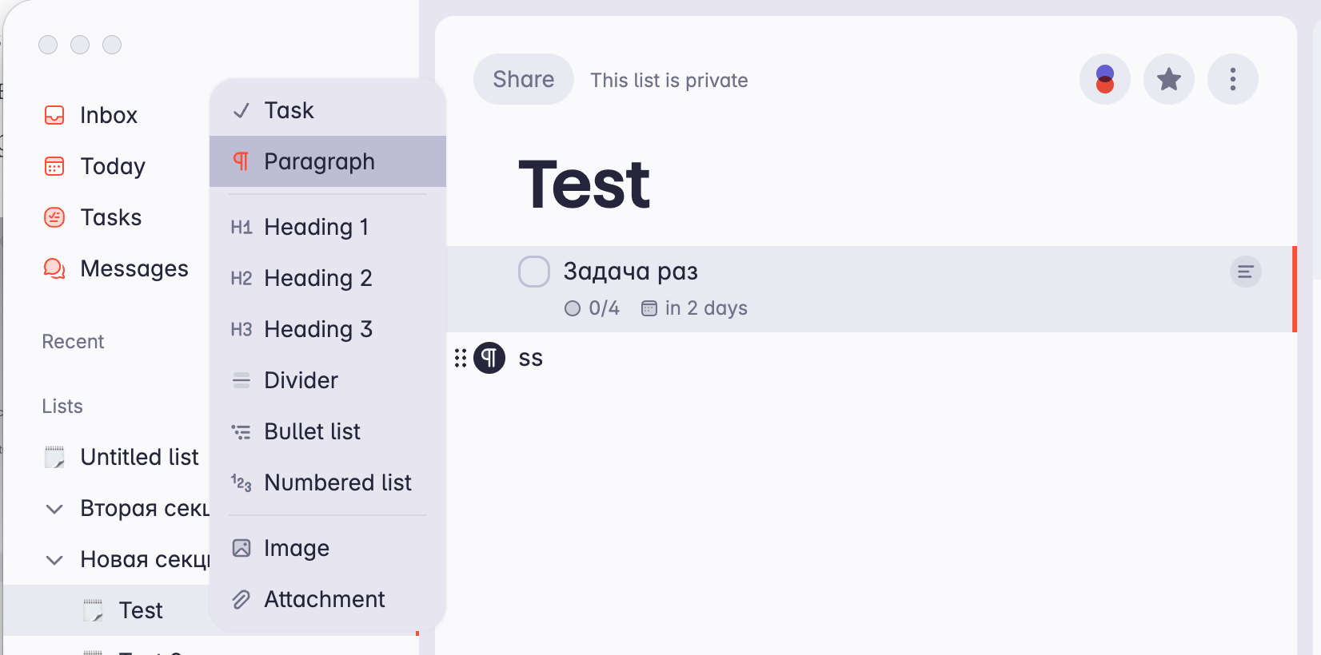Open the three-dot more options menu
The width and height of the screenshot is (1321, 655).
(1232, 79)
